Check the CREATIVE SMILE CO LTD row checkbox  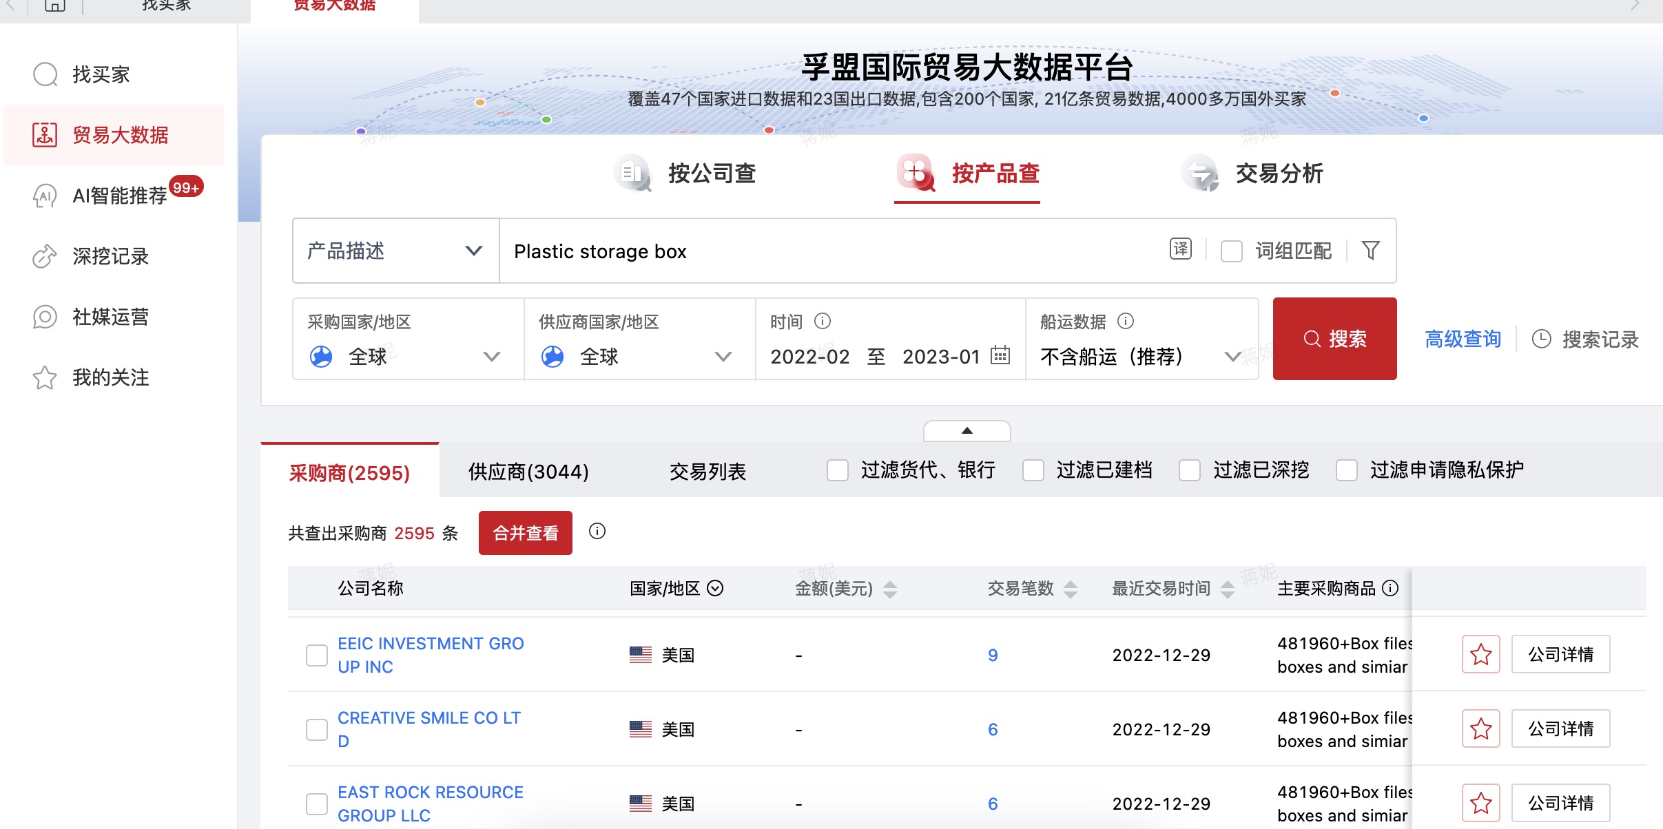tap(317, 729)
